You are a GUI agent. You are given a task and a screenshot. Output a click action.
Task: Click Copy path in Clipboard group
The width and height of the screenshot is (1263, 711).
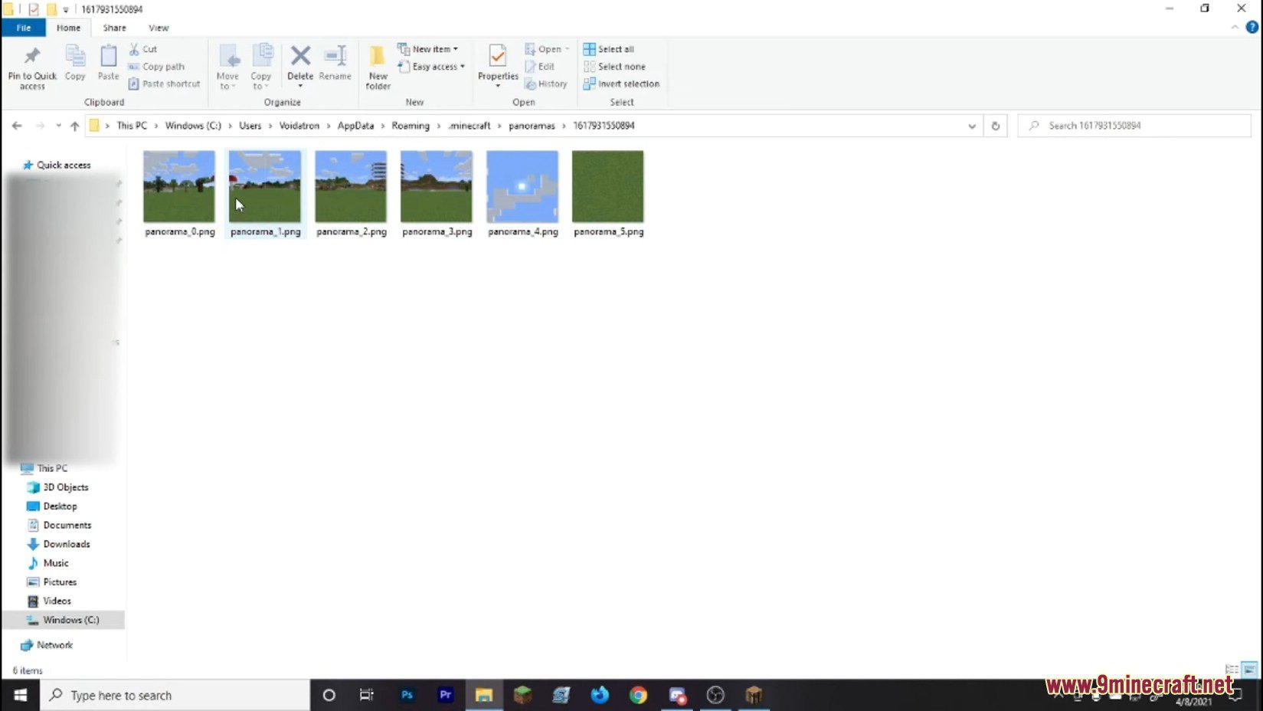tap(156, 67)
